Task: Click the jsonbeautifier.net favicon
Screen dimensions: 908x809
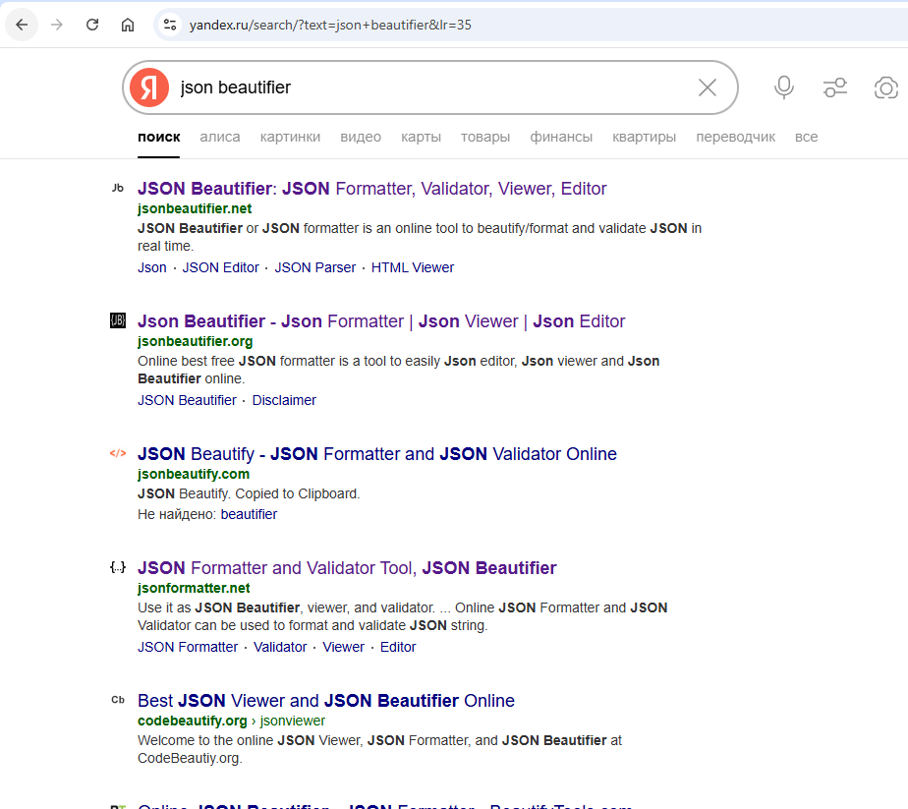Action: point(118,188)
